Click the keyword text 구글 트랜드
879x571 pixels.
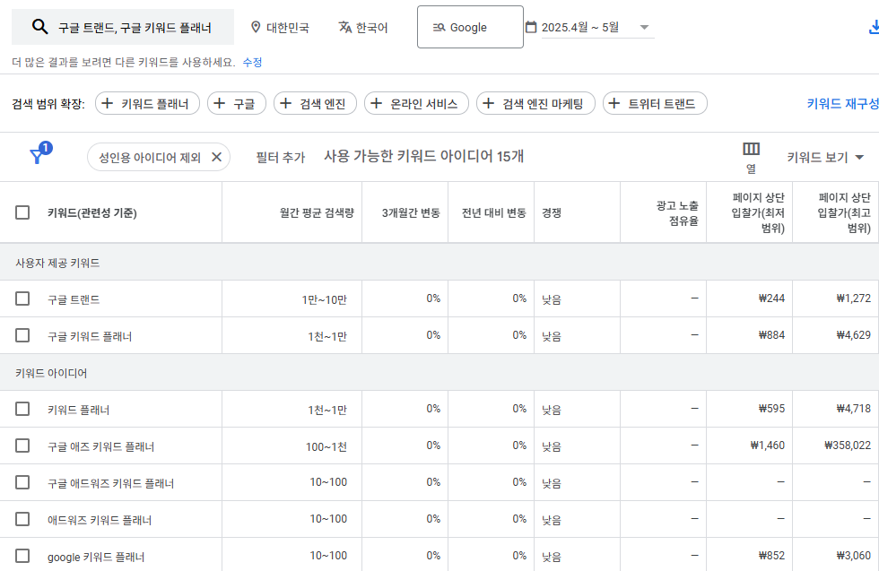pos(74,299)
